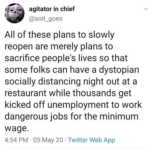Open the 'agitator in chief' display name
152x152 pixels.
point(52,9)
